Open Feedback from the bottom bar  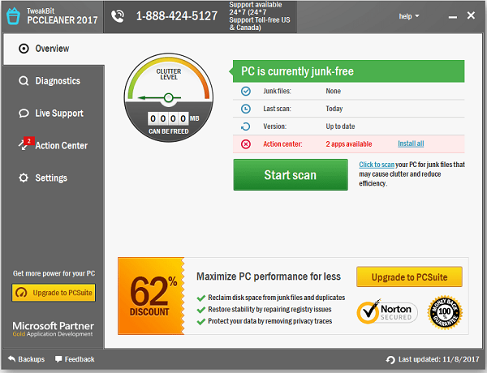75,359
